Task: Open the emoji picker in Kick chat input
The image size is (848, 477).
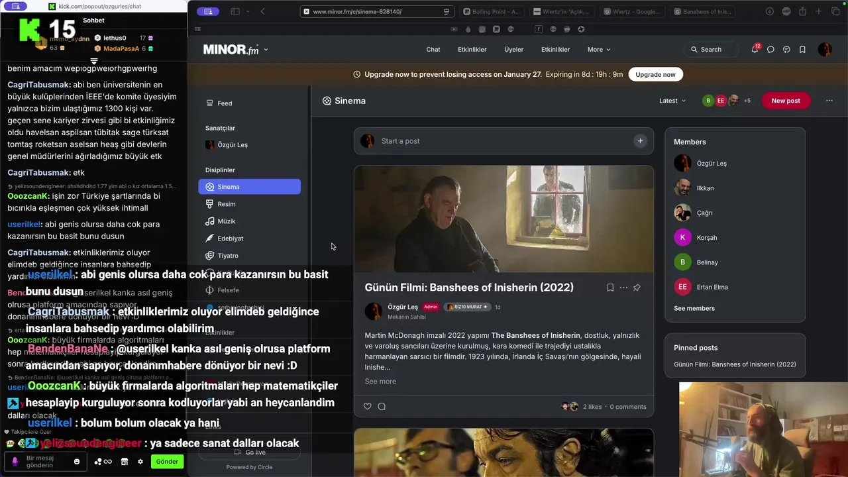Action: [x=77, y=461]
